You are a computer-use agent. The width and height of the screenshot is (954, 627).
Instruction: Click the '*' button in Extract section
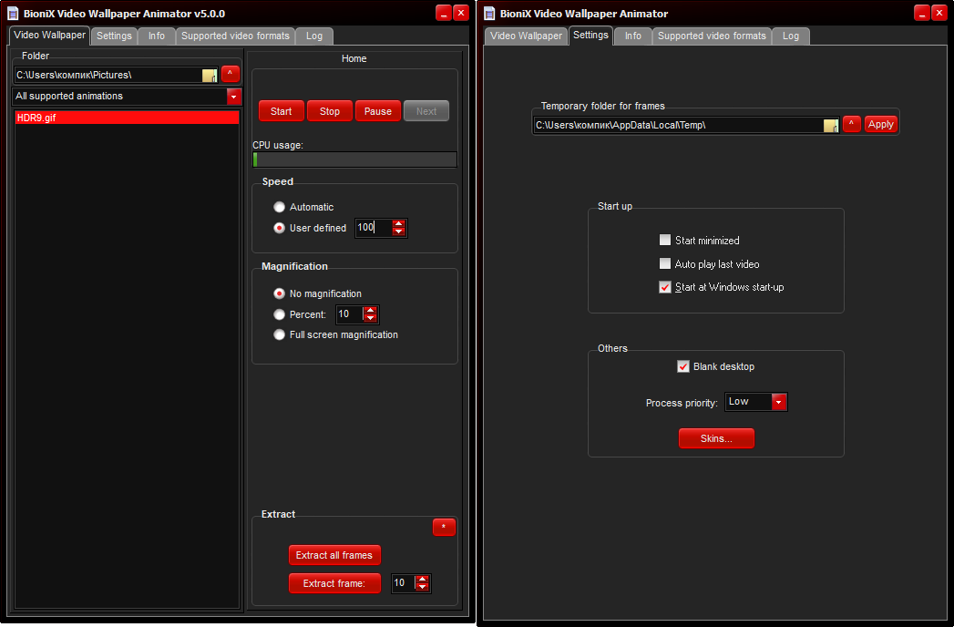(444, 527)
